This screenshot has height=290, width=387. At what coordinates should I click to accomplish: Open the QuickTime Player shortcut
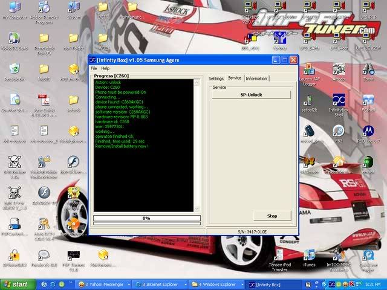click(368, 261)
